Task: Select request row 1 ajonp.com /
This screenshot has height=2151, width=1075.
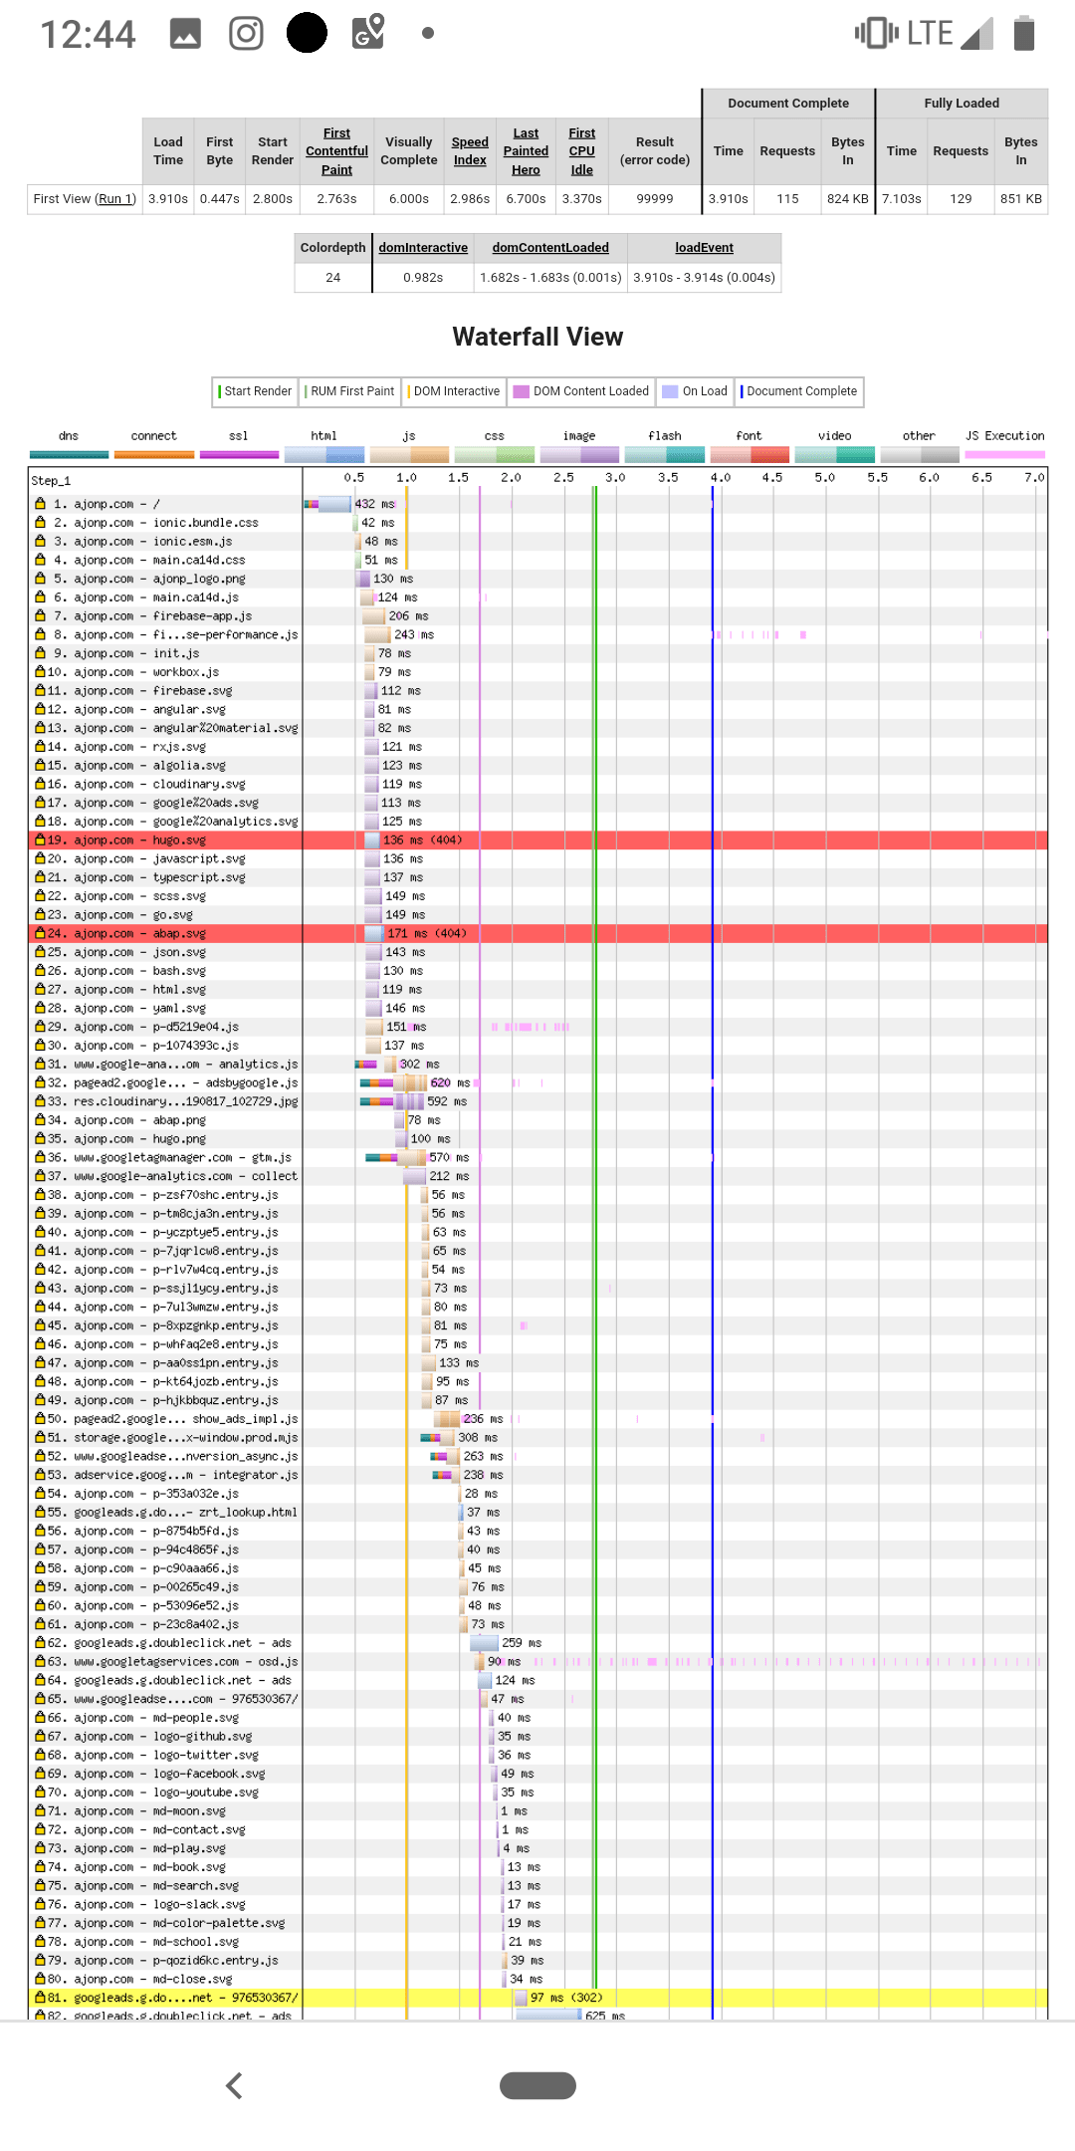Action: coord(538,504)
